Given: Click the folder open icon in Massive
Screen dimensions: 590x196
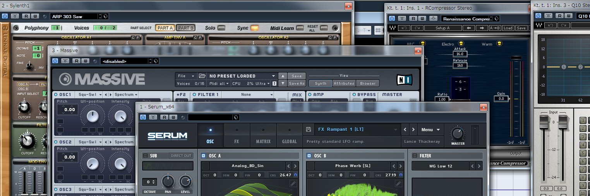Looking at the screenshot, I should pos(202,76).
